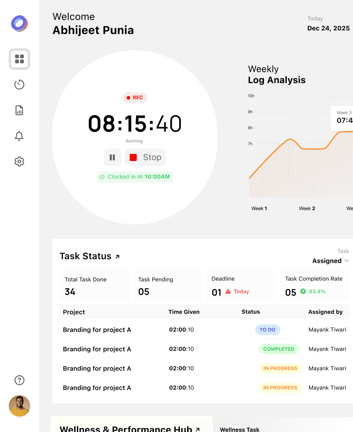Viewport: 353px width, 432px height.
Task: Open Task Status arrow link
Action: [118, 257]
